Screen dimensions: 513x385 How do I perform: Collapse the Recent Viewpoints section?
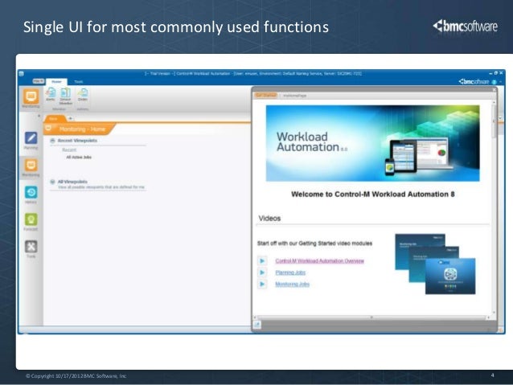pyautogui.click(x=52, y=141)
